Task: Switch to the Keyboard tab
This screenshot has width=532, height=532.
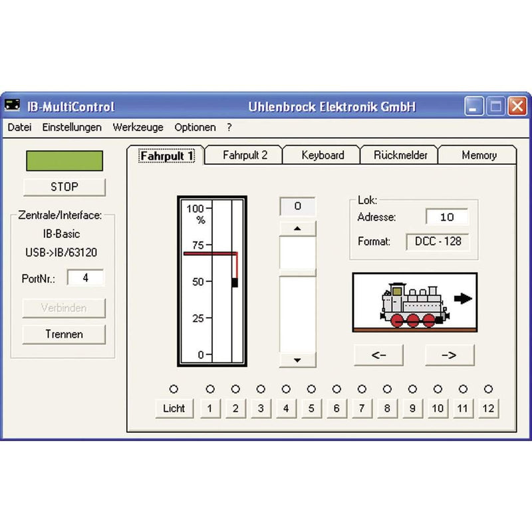Action: 323,156
